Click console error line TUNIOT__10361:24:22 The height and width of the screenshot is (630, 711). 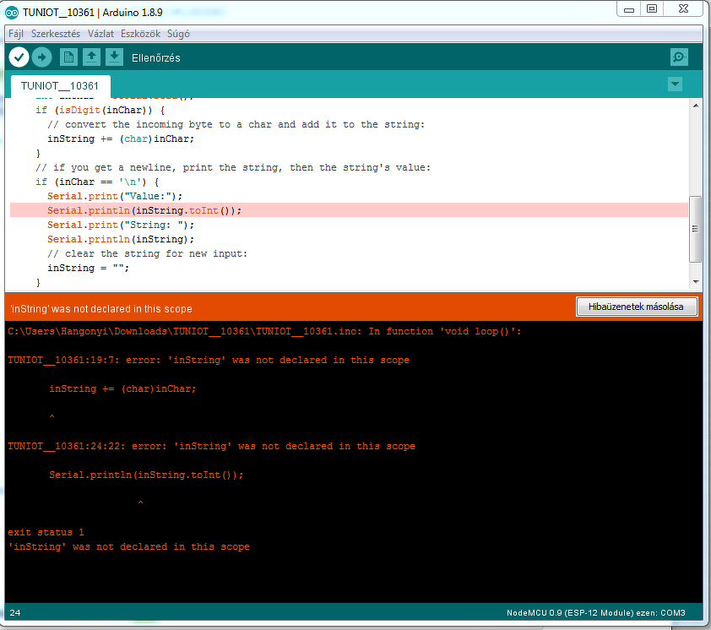211,446
